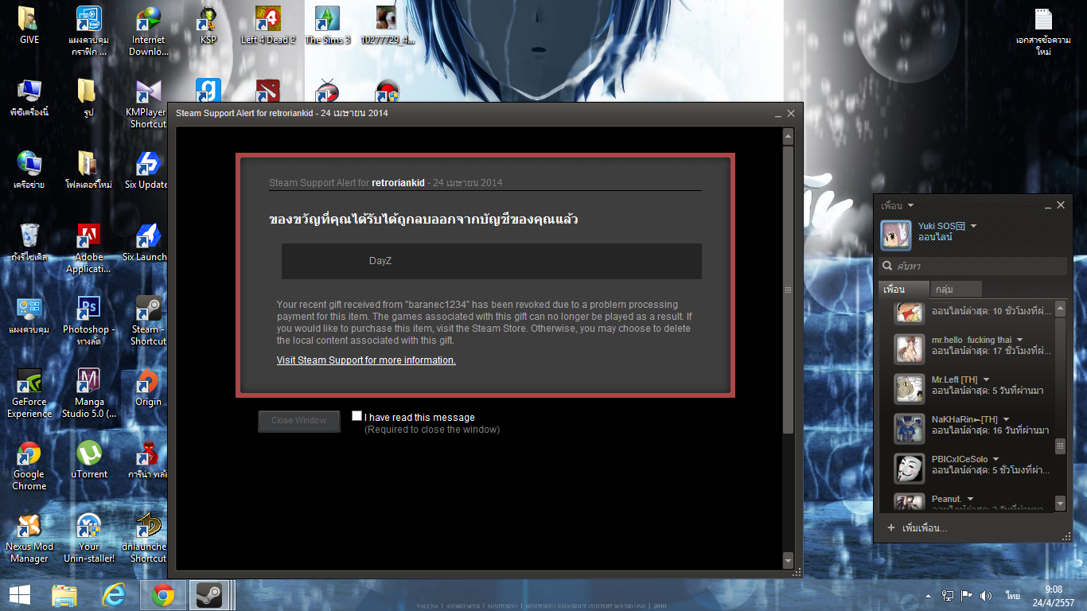Click the friends list scroll-down arrow

[1060, 503]
